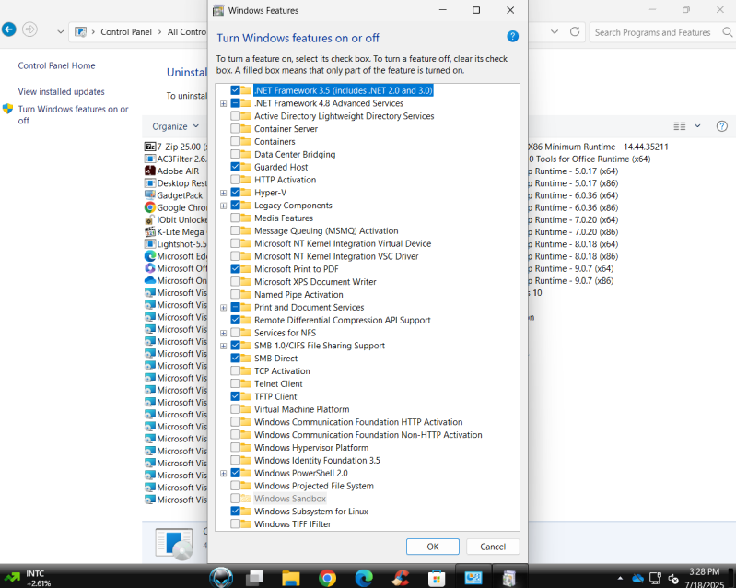Select Microsoft OneDrive entry icon in list
This screenshot has width=736, height=588.
[150, 280]
